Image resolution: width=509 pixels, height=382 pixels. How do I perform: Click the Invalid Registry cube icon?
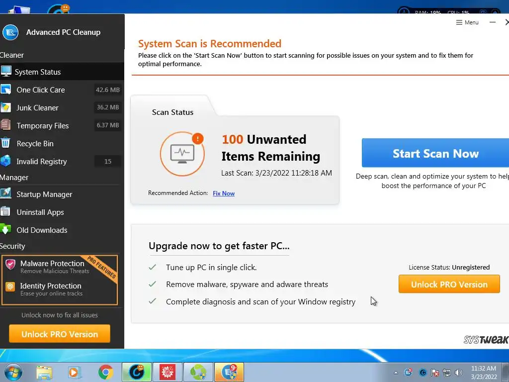pyautogui.click(x=5, y=161)
